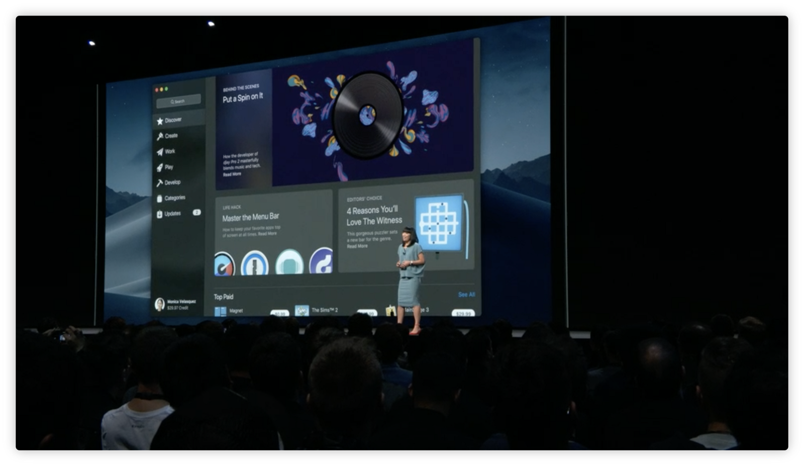
Task: Open The Witness puzzle thumbnail
Action: tap(439, 223)
